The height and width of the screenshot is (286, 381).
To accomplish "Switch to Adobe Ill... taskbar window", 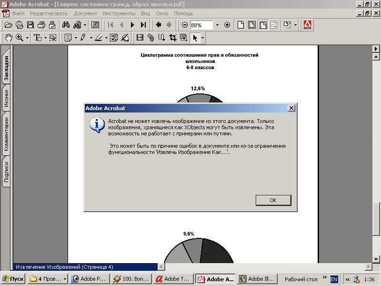I will click(258, 279).
